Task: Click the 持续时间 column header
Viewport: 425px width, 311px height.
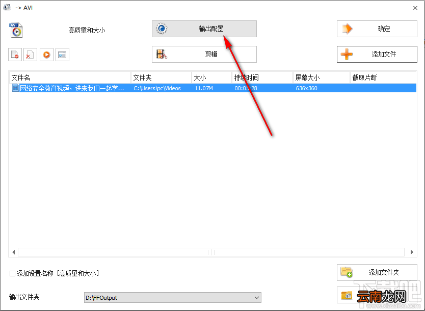Action: point(262,78)
